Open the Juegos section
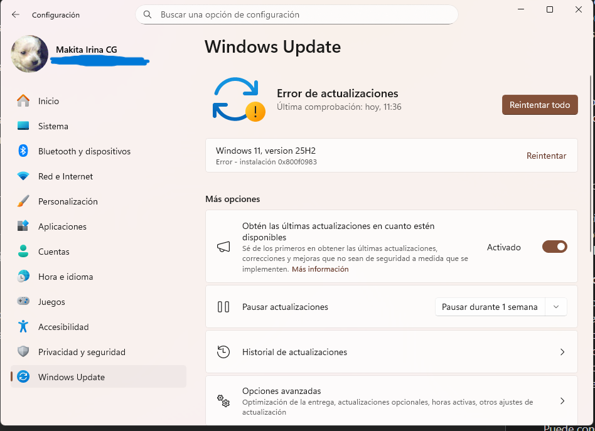The height and width of the screenshot is (431, 595). [99, 301]
